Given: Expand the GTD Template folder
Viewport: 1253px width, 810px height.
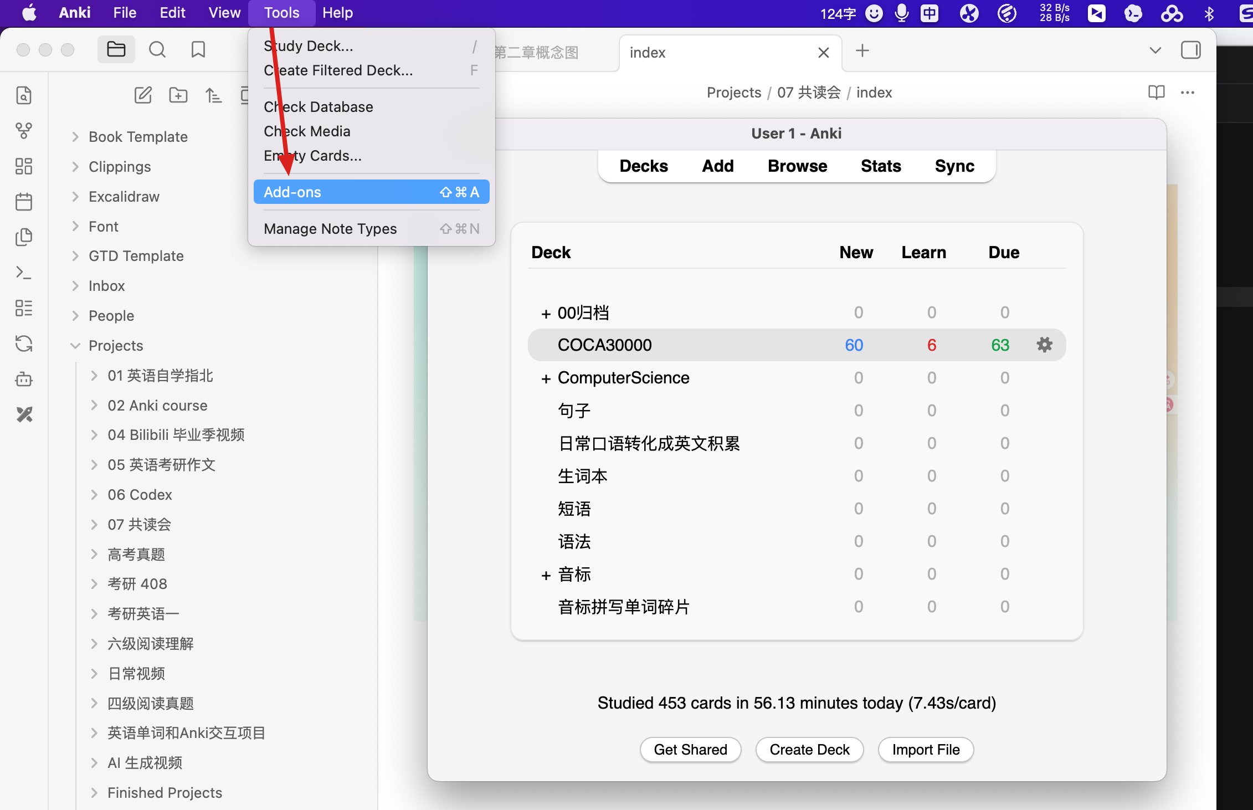Looking at the screenshot, I should 75,256.
